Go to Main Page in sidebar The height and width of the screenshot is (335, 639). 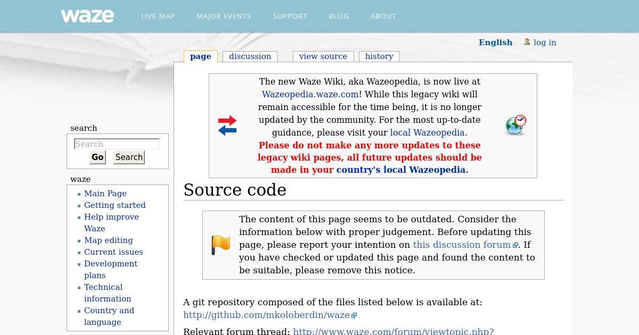tap(105, 194)
